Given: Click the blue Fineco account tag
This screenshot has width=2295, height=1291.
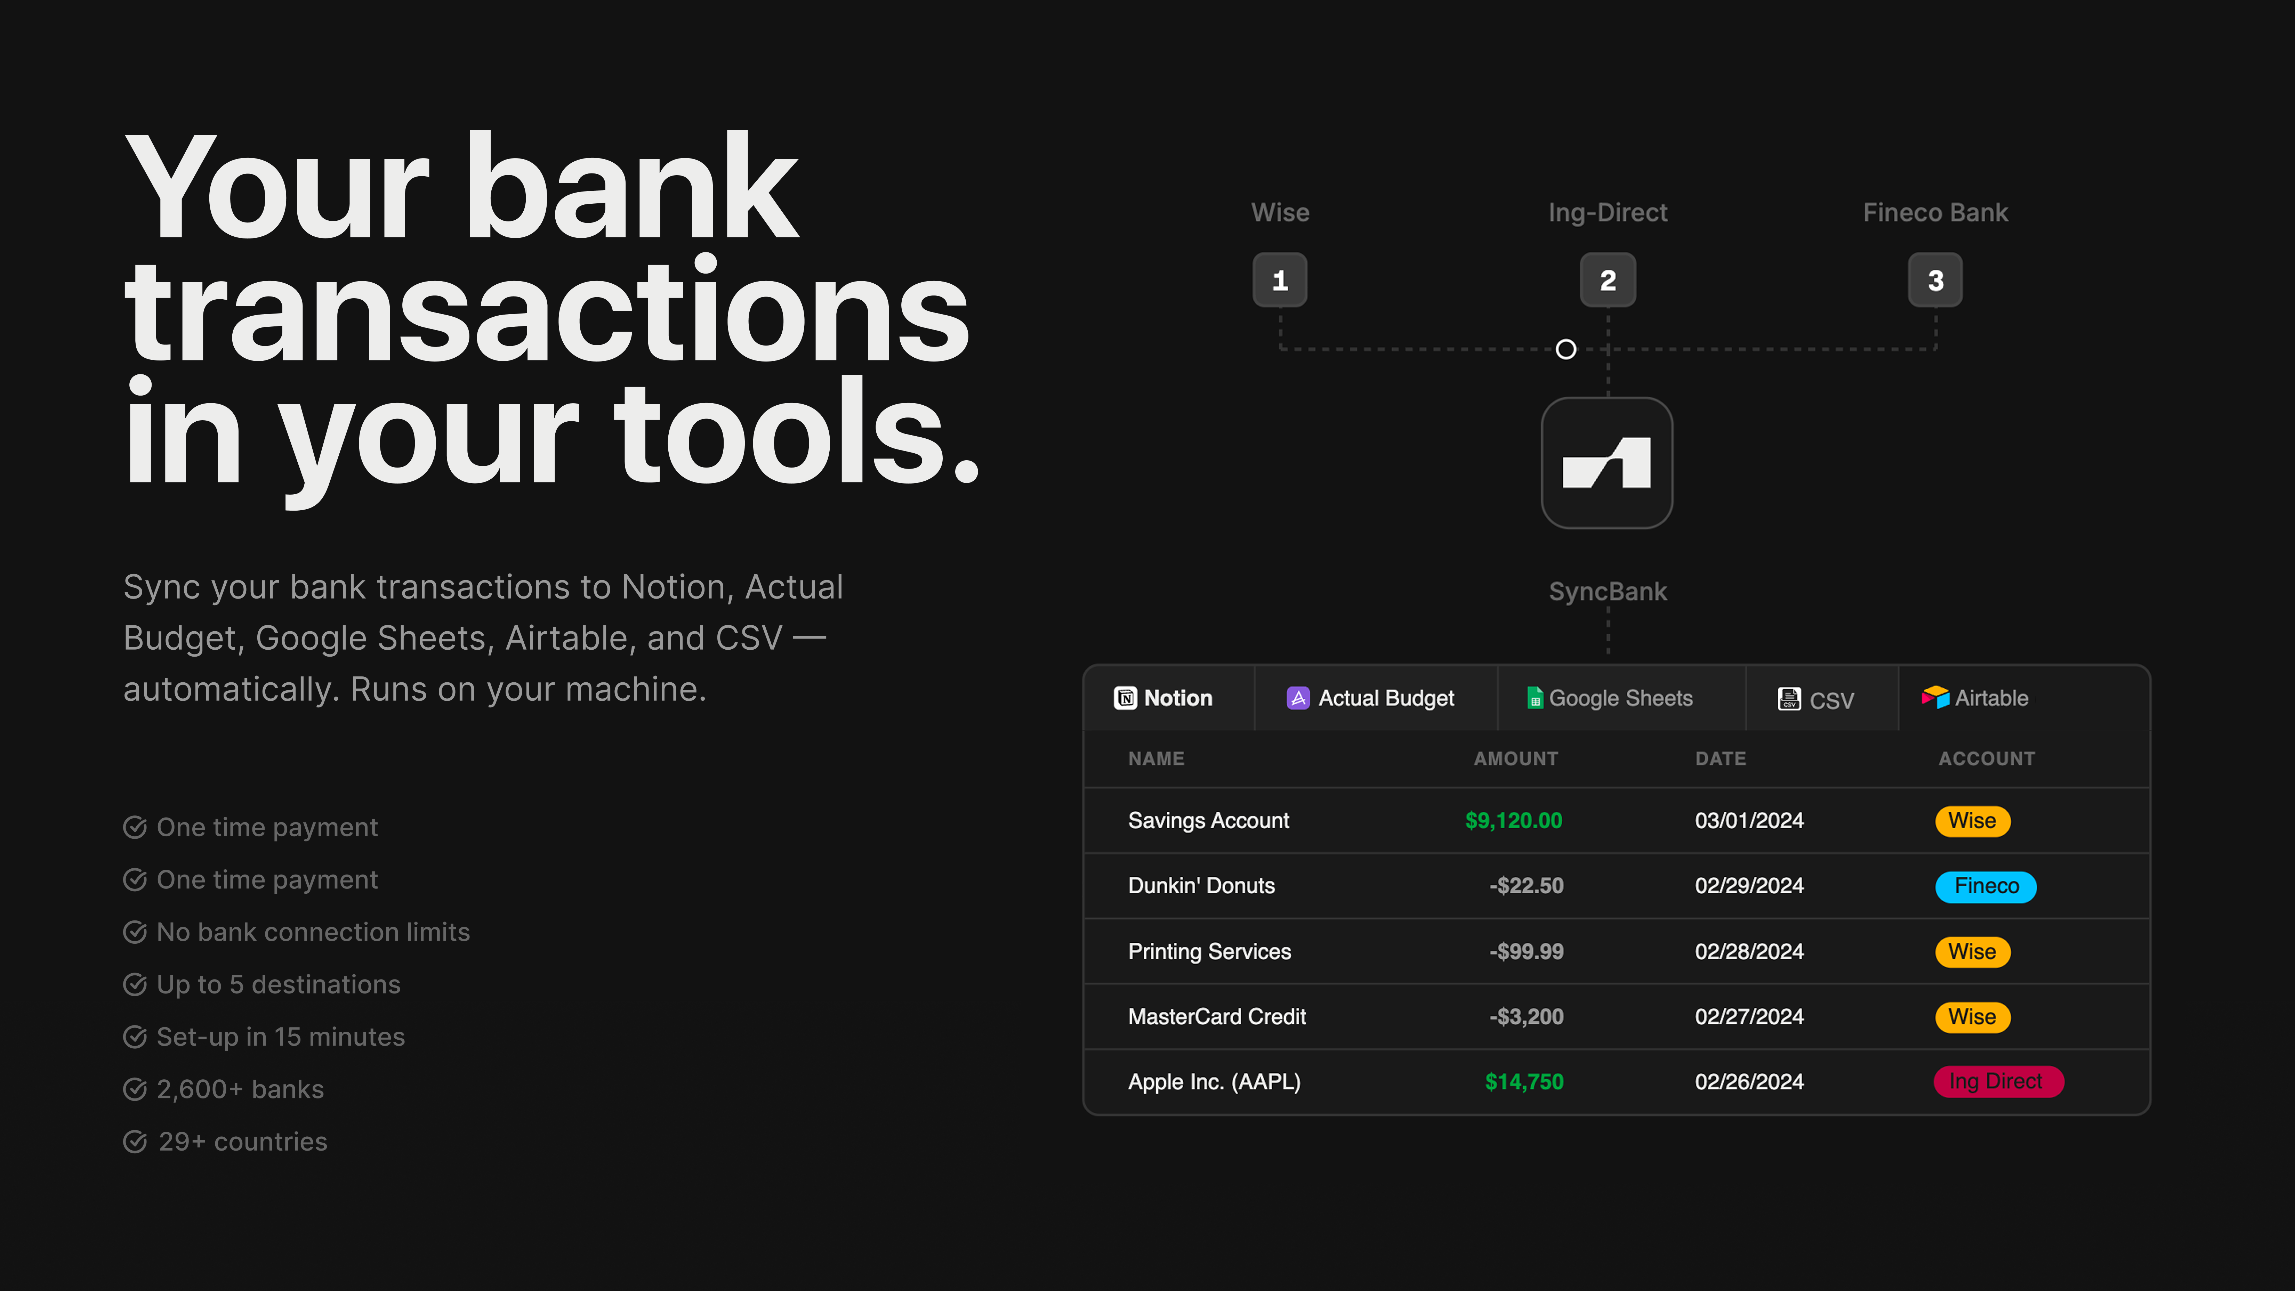Looking at the screenshot, I should (x=1986, y=886).
